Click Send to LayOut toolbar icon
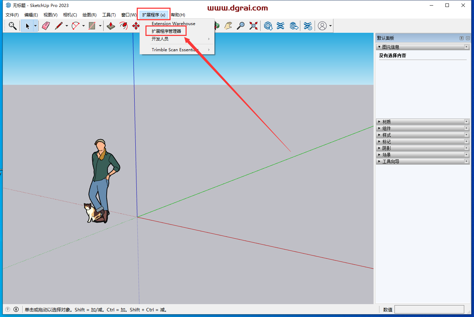474x317 pixels. pyautogui.click(x=294, y=26)
